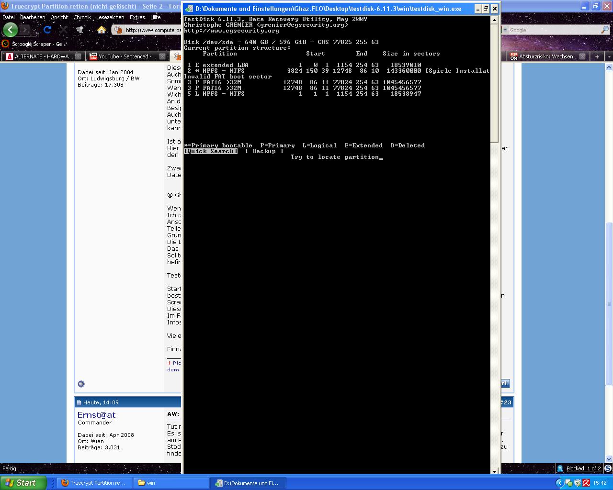Open the list-all-tabs dropdown arrow
613x490 pixels.
point(609,56)
